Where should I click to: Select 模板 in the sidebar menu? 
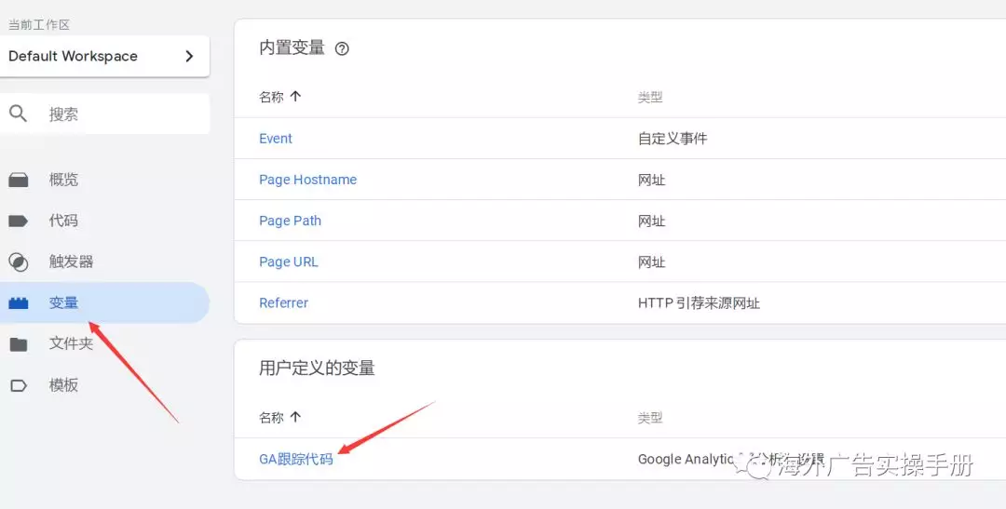coord(63,385)
